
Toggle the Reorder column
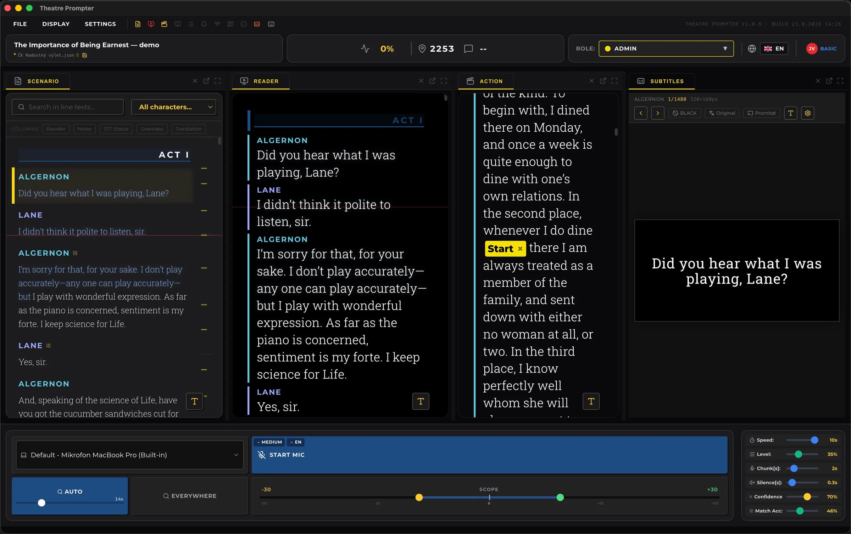click(x=56, y=129)
